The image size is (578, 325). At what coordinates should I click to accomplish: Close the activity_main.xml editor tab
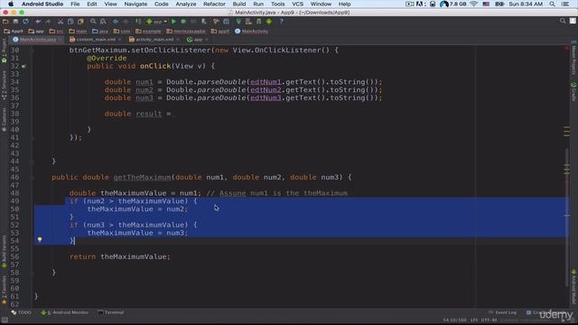tap(178, 40)
